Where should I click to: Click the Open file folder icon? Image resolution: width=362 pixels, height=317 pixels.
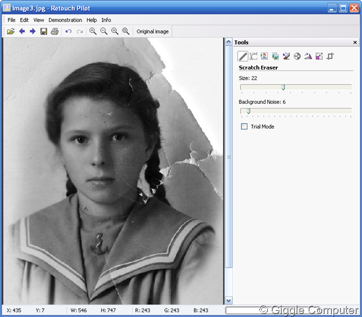11,31
